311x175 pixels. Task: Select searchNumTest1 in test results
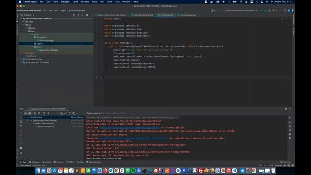pos(46,126)
